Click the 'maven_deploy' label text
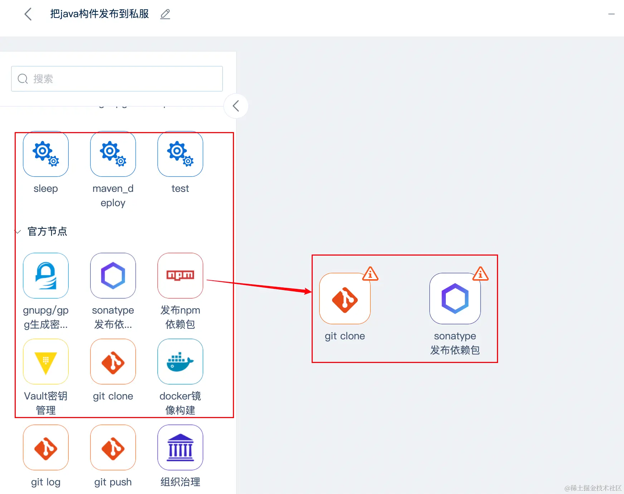Image resolution: width=624 pixels, height=494 pixels. [113, 196]
